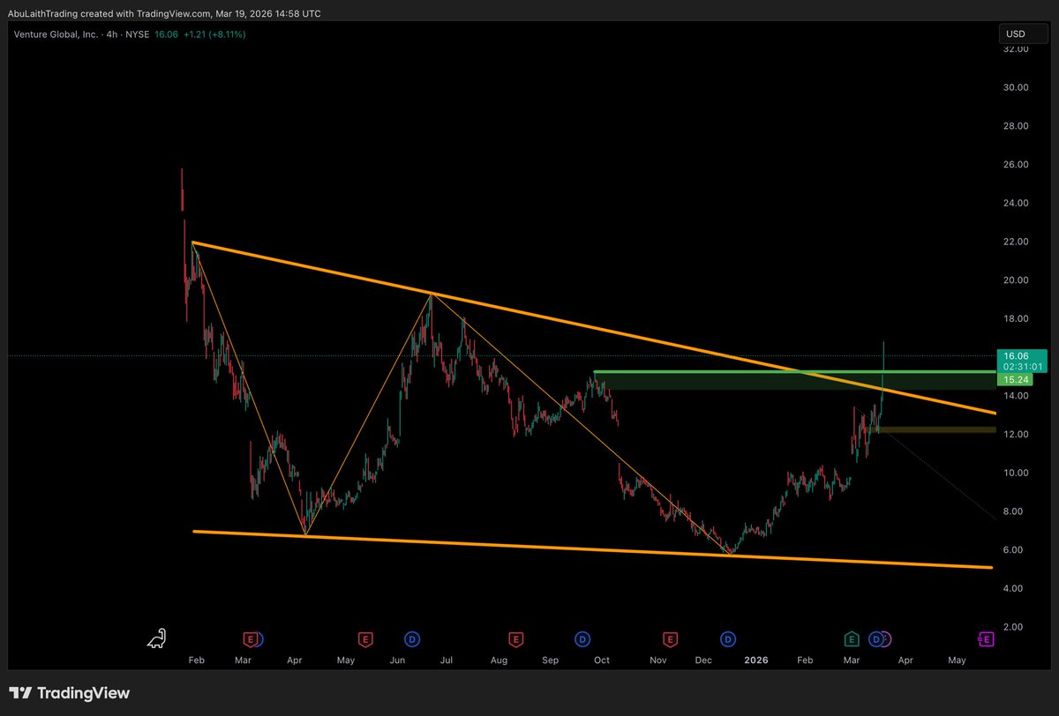Click the Jul label on time axis
This screenshot has width=1059, height=716.
tap(447, 660)
